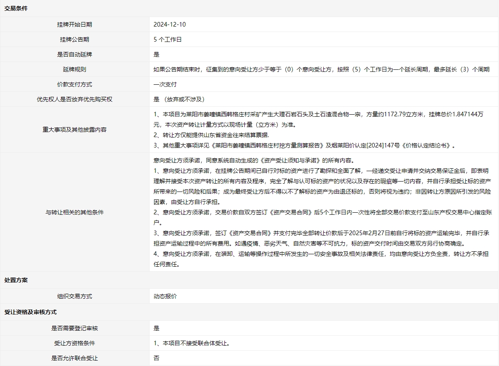
Task: Select the 受让方资格条件 label
Action: (74, 343)
